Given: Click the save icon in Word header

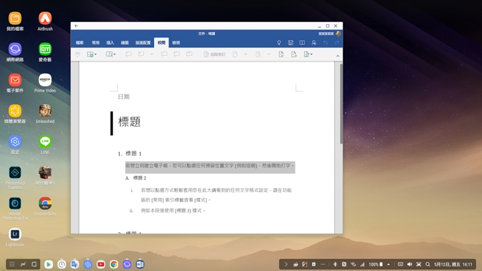Looking at the screenshot, I should [x=291, y=43].
